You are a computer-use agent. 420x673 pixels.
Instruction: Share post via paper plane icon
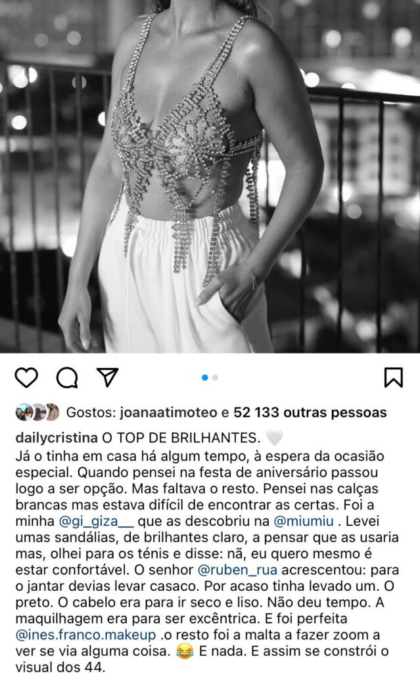pos(107,377)
